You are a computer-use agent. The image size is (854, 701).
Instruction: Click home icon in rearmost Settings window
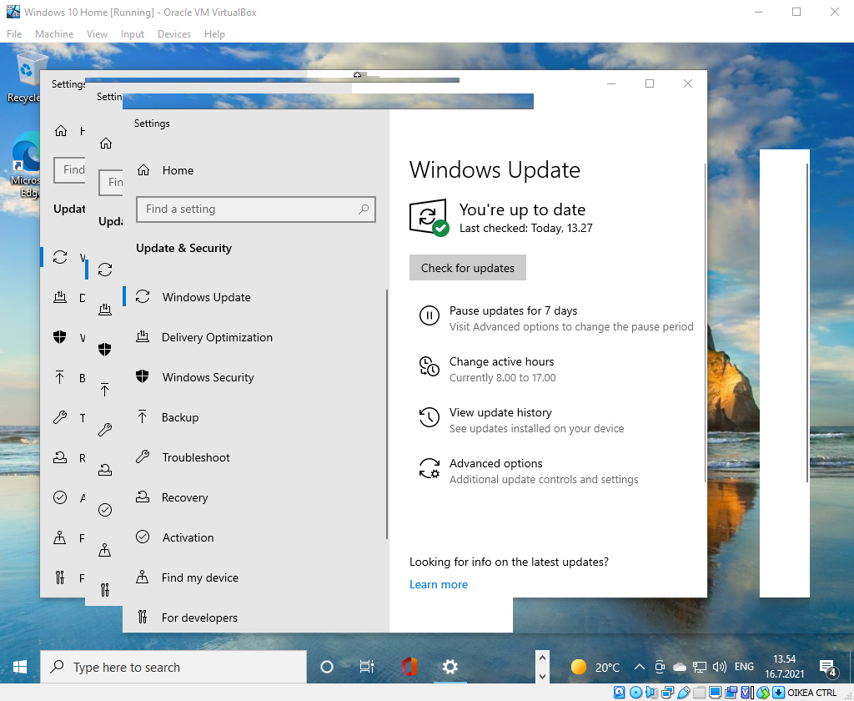click(x=60, y=131)
